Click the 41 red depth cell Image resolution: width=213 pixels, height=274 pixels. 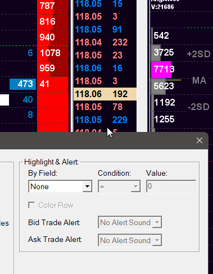pyautogui.click(x=53, y=84)
